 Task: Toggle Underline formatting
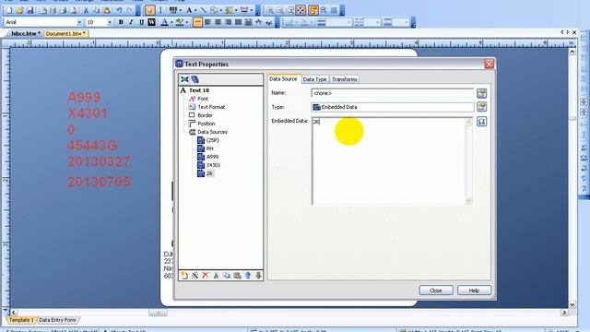(141, 22)
